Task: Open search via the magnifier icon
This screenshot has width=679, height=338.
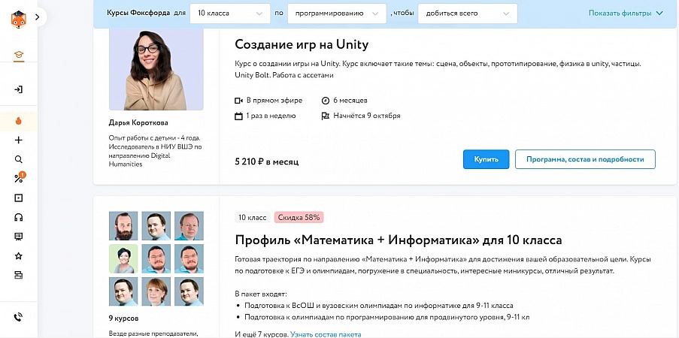Action: pyautogui.click(x=19, y=159)
